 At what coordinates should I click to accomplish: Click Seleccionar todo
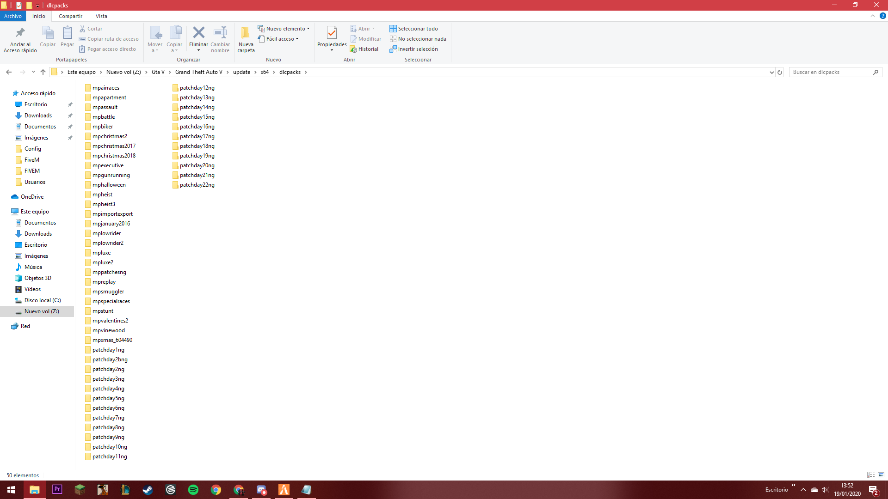413,29
